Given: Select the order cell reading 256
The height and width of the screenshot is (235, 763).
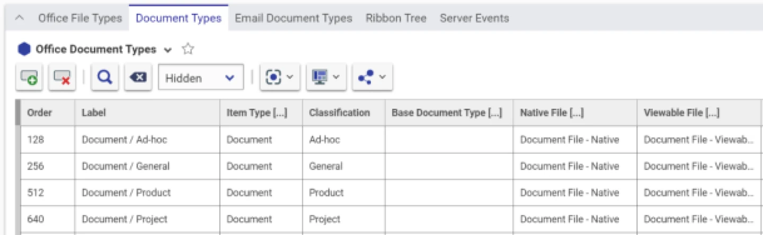Looking at the screenshot, I should 48,166.
